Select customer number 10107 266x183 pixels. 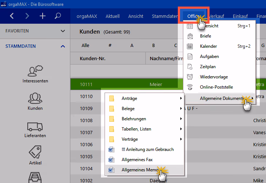[86, 133]
